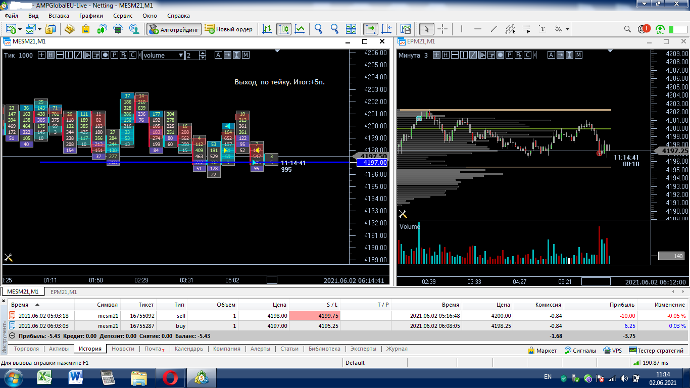Image resolution: width=690 pixels, height=388 pixels.
Task: Switch to the Журнал tab
Action: pyautogui.click(x=397, y=349)
